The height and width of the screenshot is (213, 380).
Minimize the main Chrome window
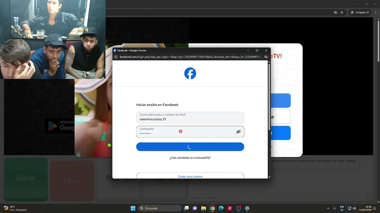point(357,4)
